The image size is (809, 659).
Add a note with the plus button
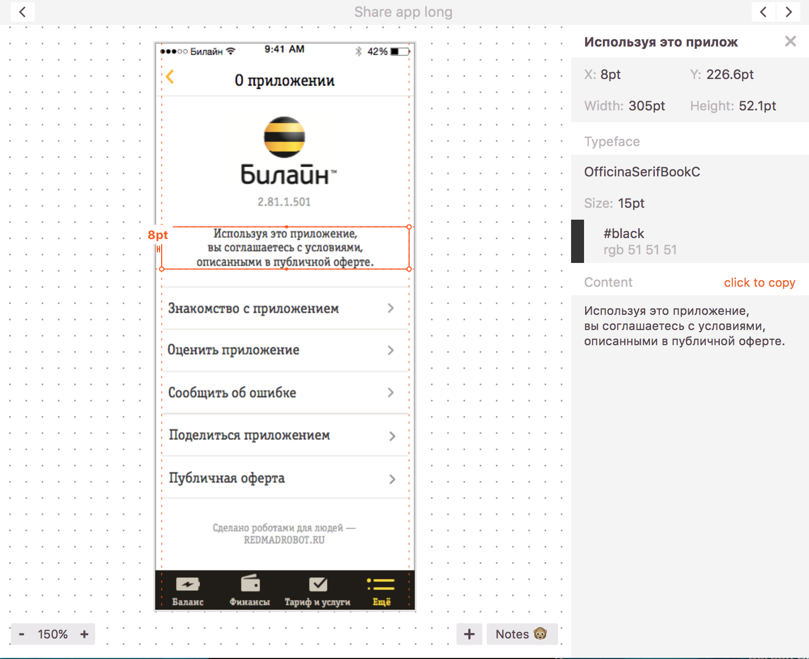469,634
